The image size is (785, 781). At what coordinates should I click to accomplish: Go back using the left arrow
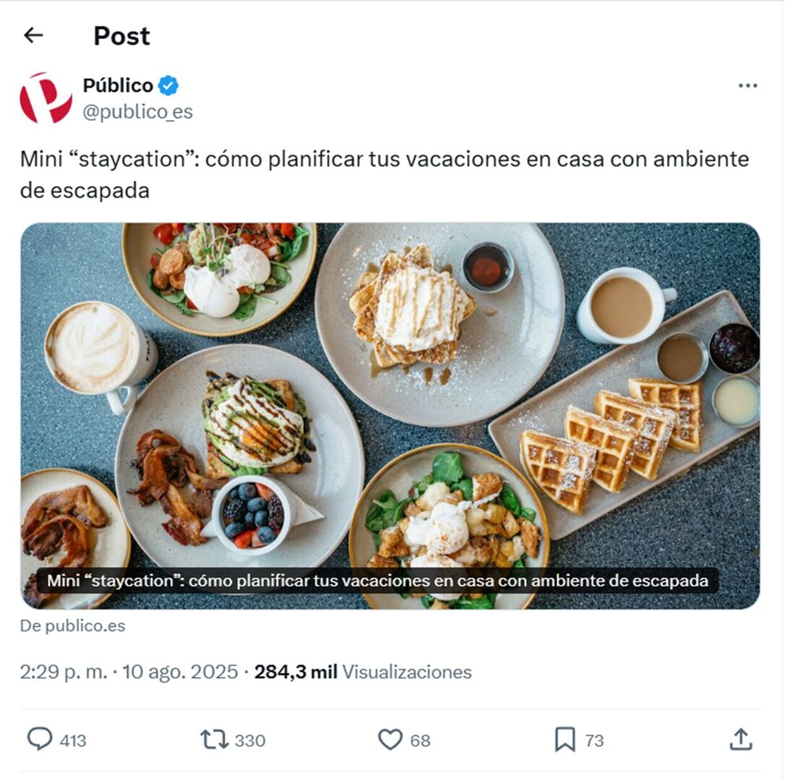point(33,35)
